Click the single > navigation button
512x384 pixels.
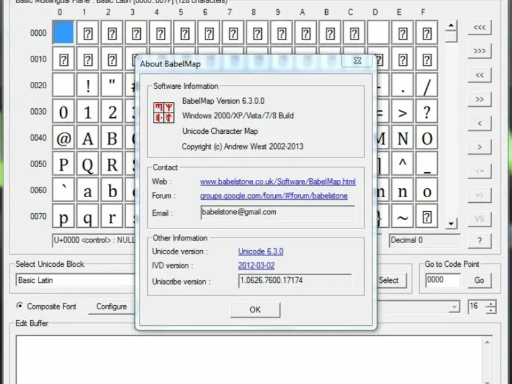(479, 147)
